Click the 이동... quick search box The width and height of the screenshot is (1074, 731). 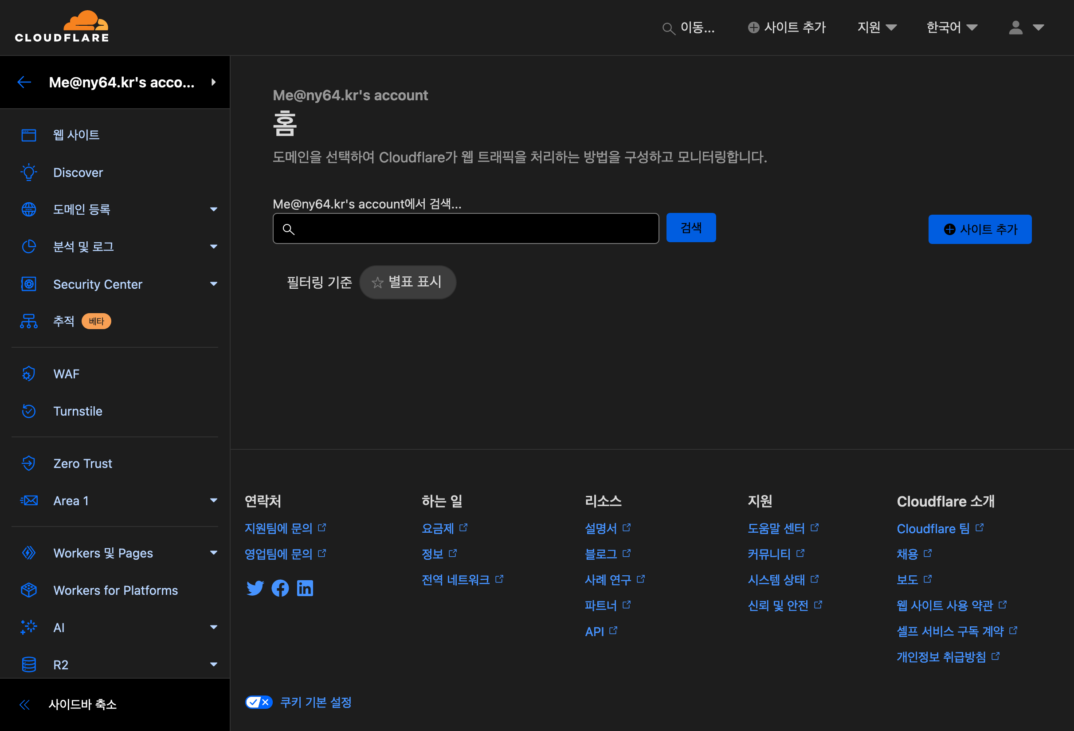pyautogui.click(x=689, y=28)
